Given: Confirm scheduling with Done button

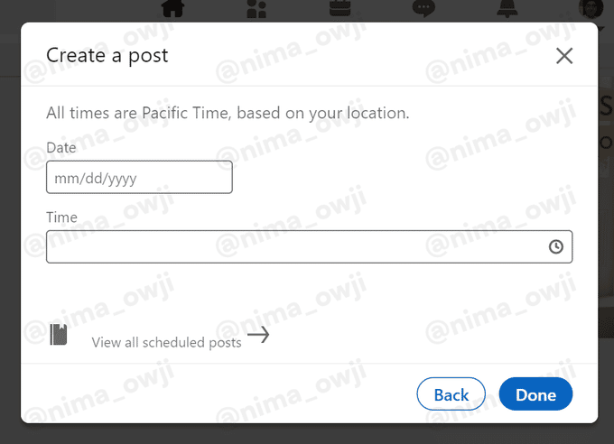Looking at the screenshot, I should (x=535, y=394).
